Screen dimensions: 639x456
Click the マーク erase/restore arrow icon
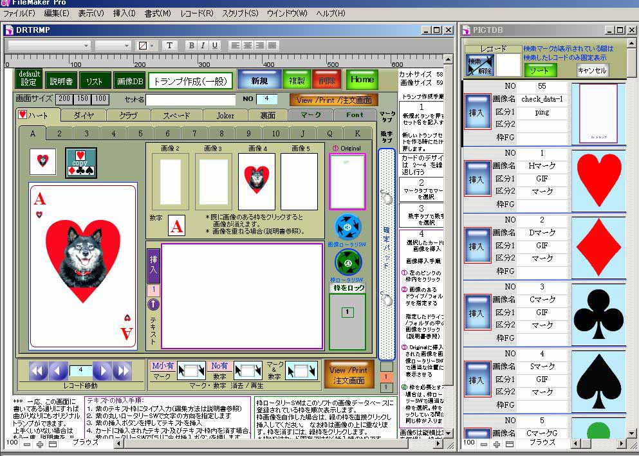tap(190, 371)
